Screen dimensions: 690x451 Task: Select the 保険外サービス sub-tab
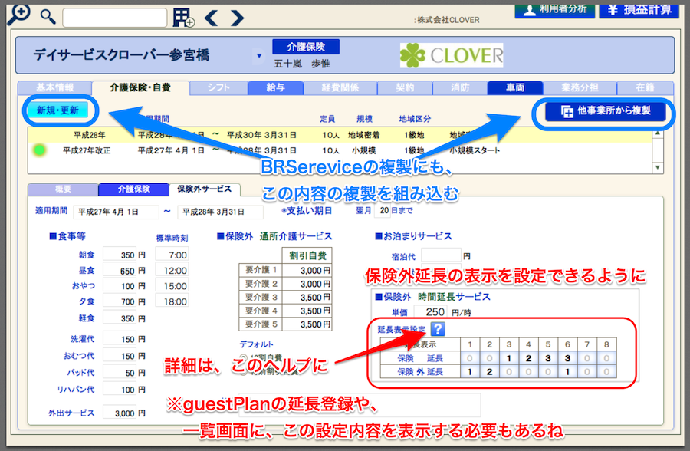tap(204, 189)
